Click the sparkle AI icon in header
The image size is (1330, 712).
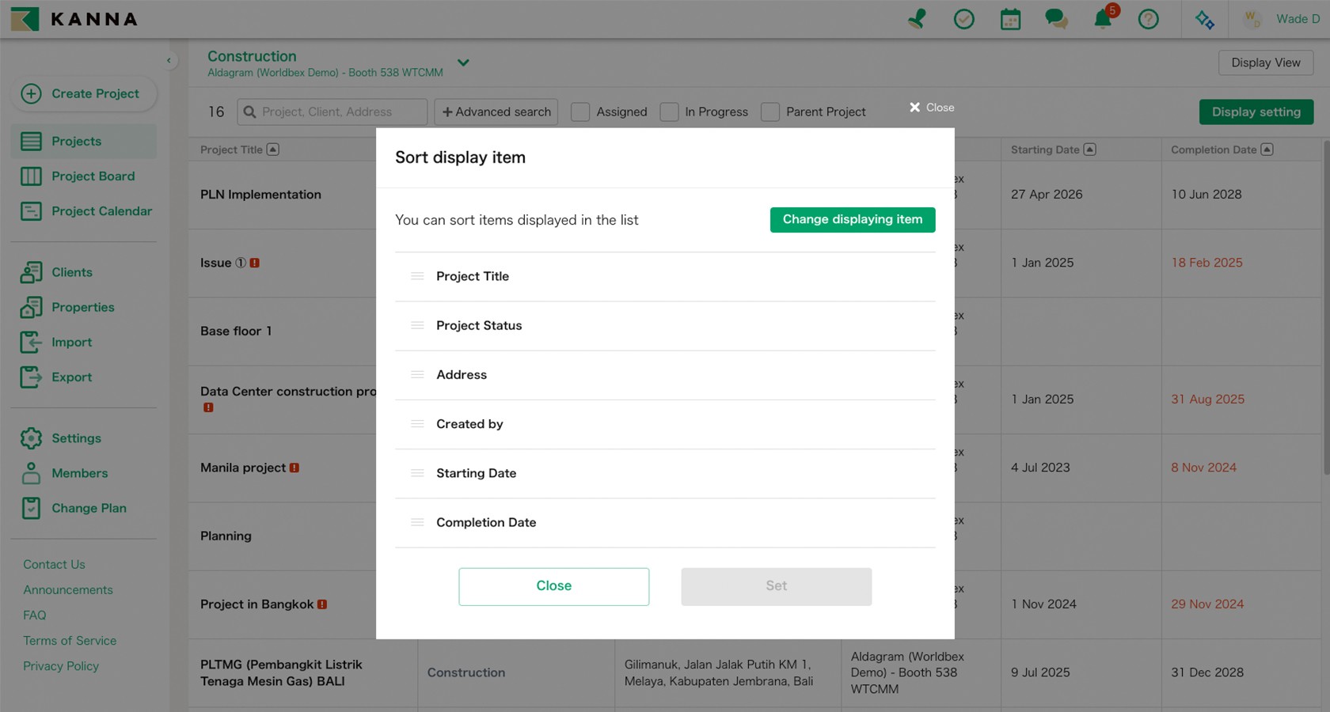[x=1205, y=19]
